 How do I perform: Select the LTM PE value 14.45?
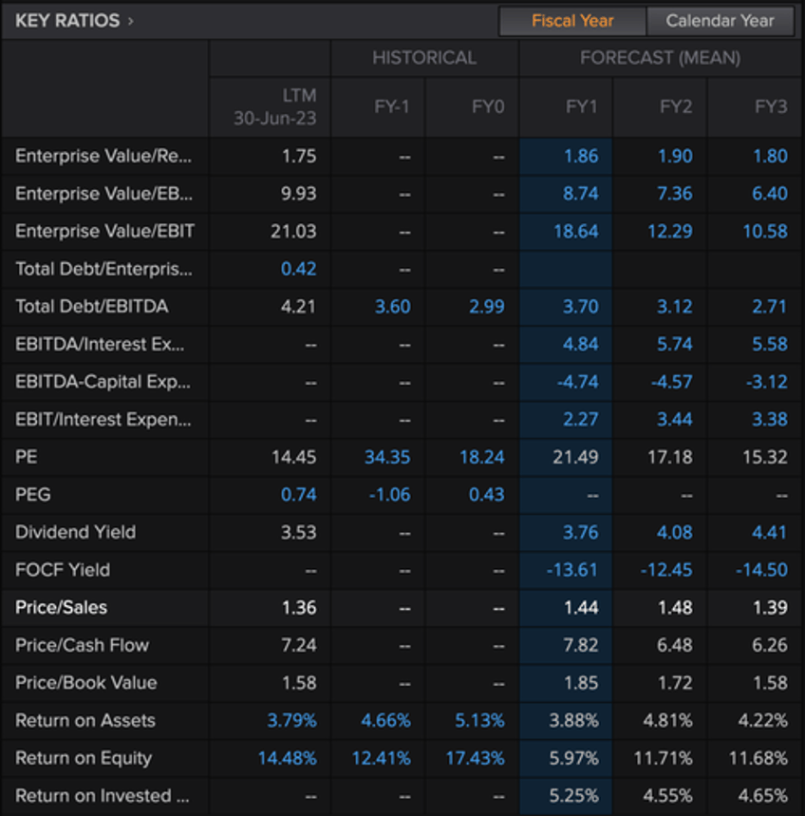pyautogui.click(x=294, y=457)
